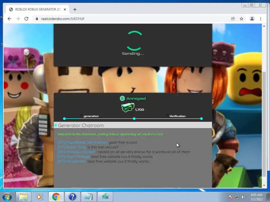This screenshot has height=202, width=270.
Task: Click the generation step label
Action: pos(91,116)
